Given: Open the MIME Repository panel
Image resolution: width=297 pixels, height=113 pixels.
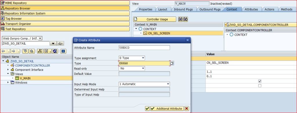Looking at the screenshot, I should click(x=65, y=3).
